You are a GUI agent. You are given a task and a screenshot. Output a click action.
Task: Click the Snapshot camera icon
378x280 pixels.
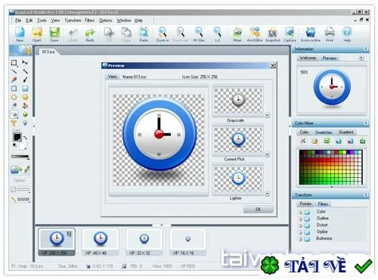pos(272,35)
